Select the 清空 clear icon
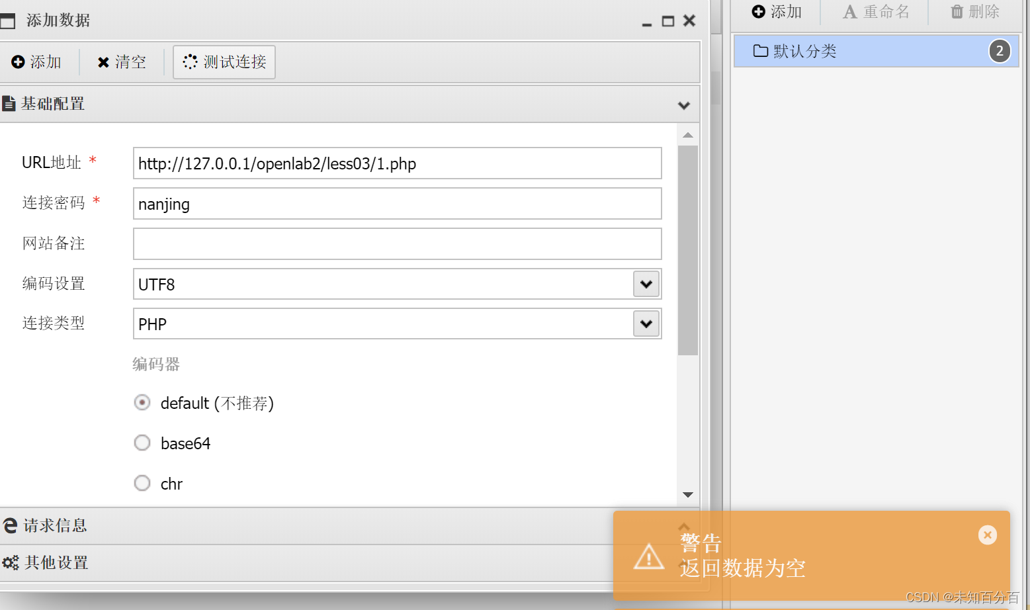This screenshot has height=610, width=1030. pyautogui.click(x=103, y=62)
